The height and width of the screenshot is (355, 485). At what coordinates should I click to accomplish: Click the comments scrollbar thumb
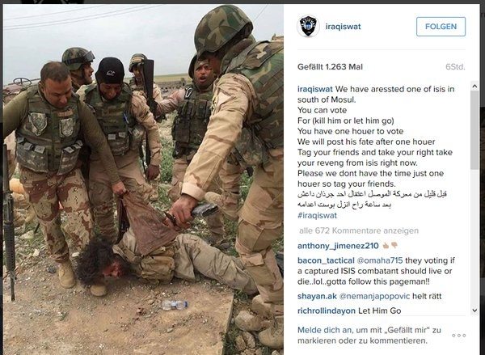pyautogui.click(x=474, y=130)
